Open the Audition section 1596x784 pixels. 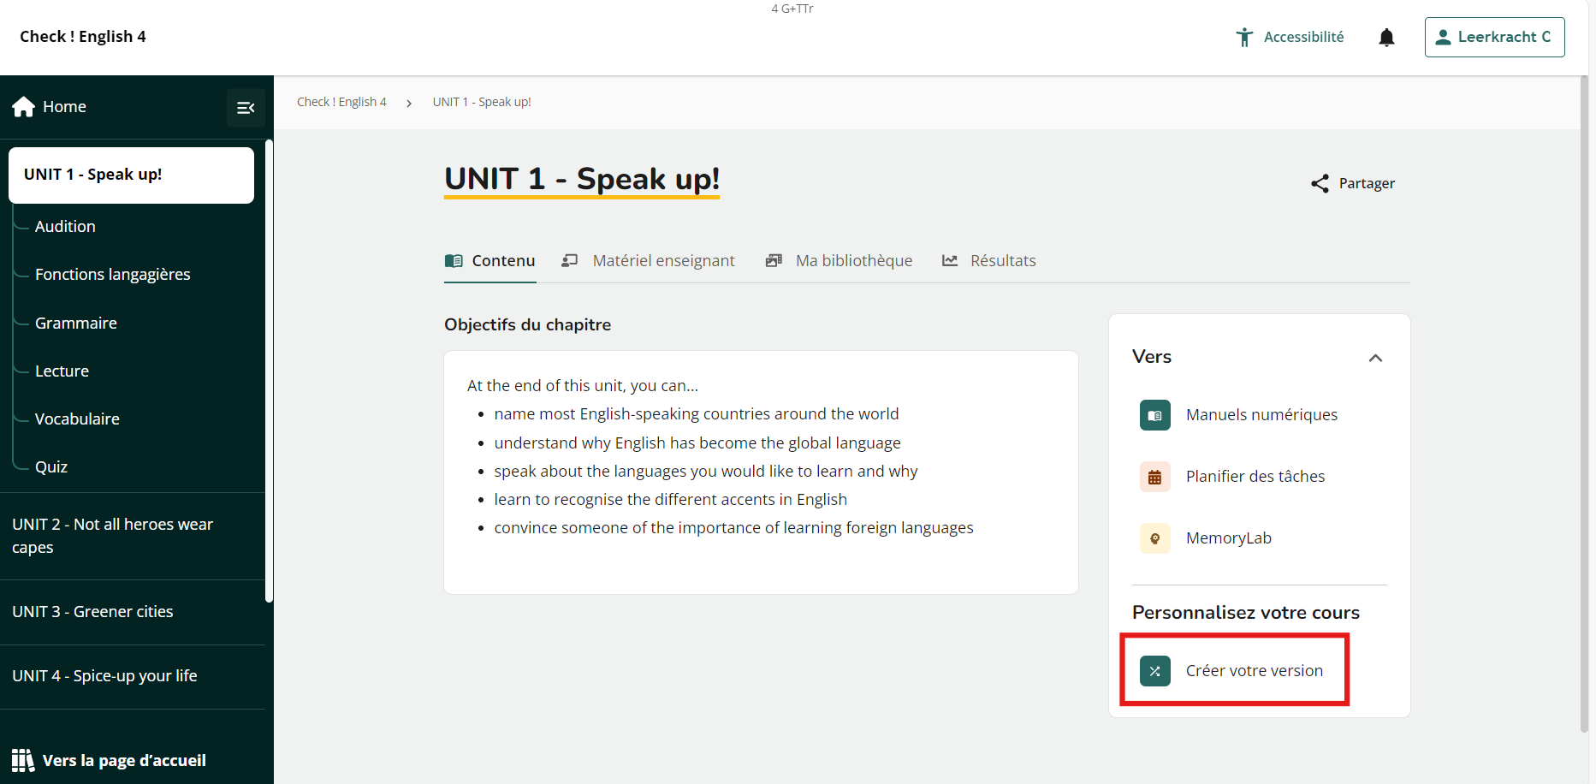coord(65,227)
